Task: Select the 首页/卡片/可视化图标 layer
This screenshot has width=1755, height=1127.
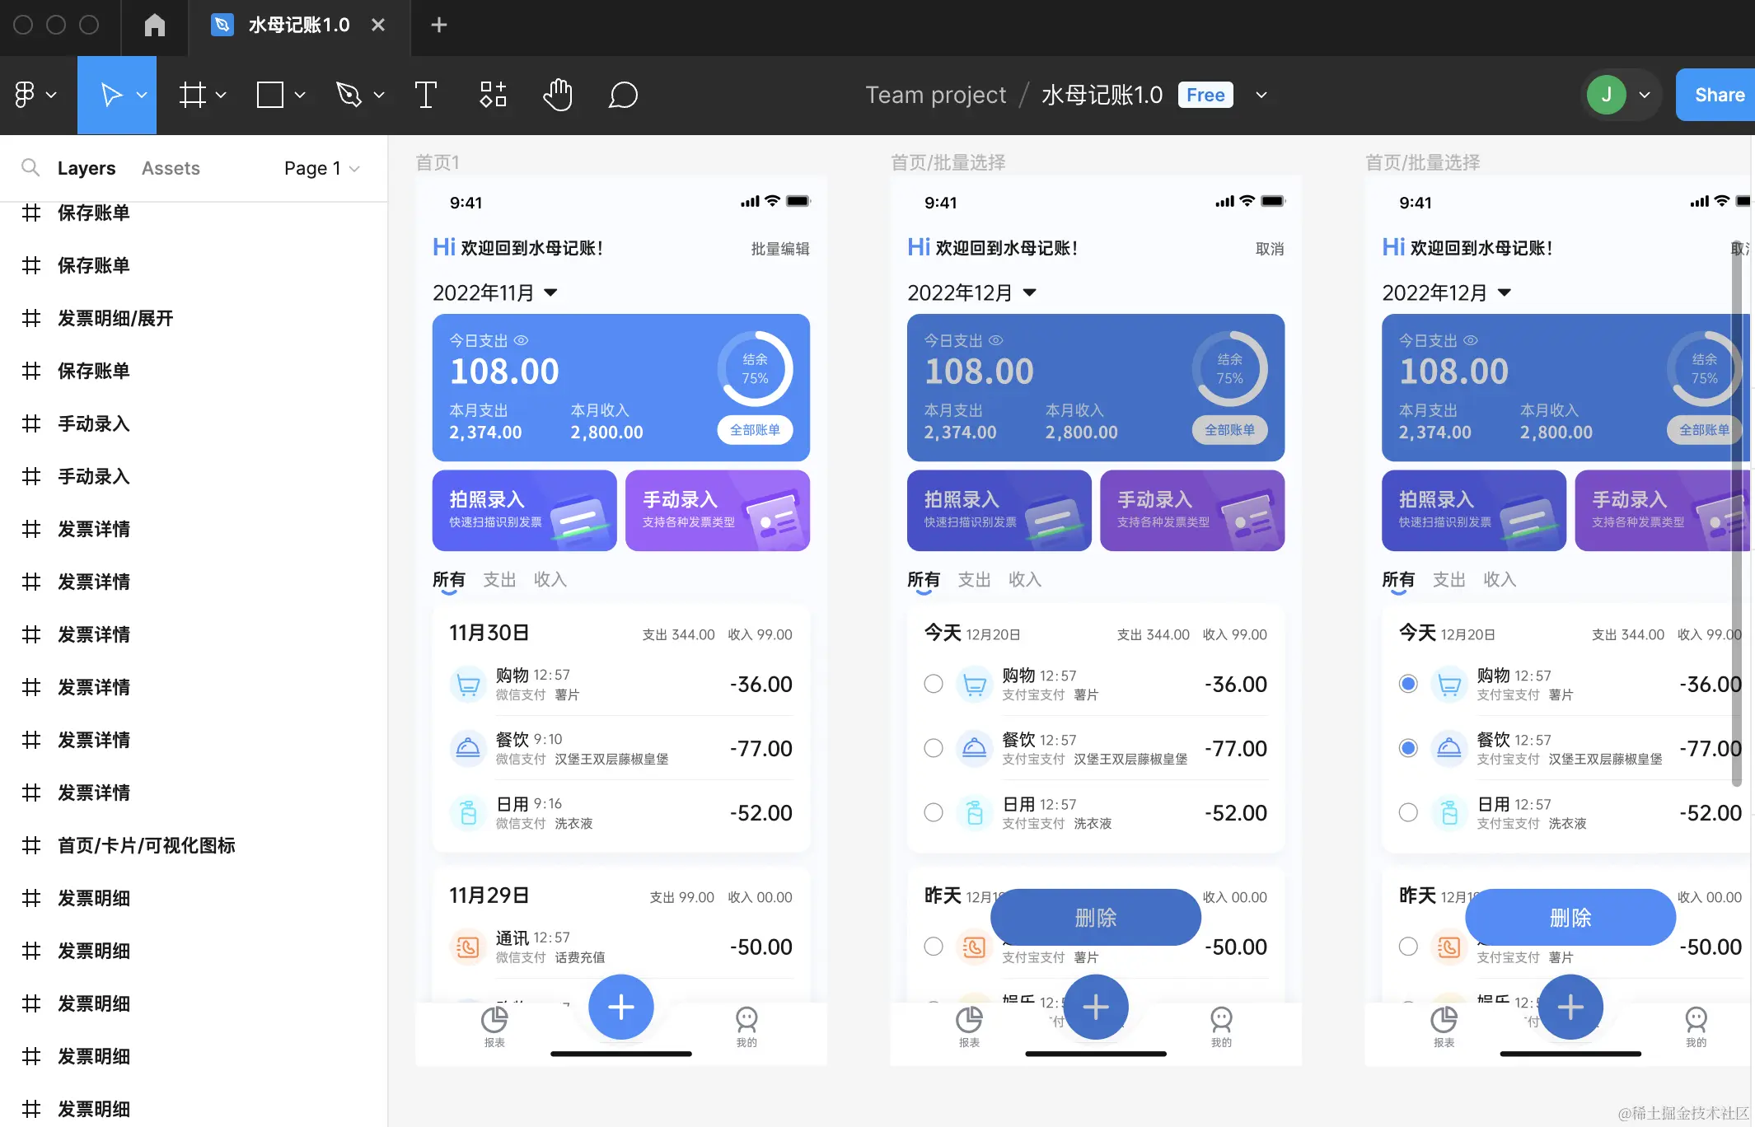Action: pos(146,845)
